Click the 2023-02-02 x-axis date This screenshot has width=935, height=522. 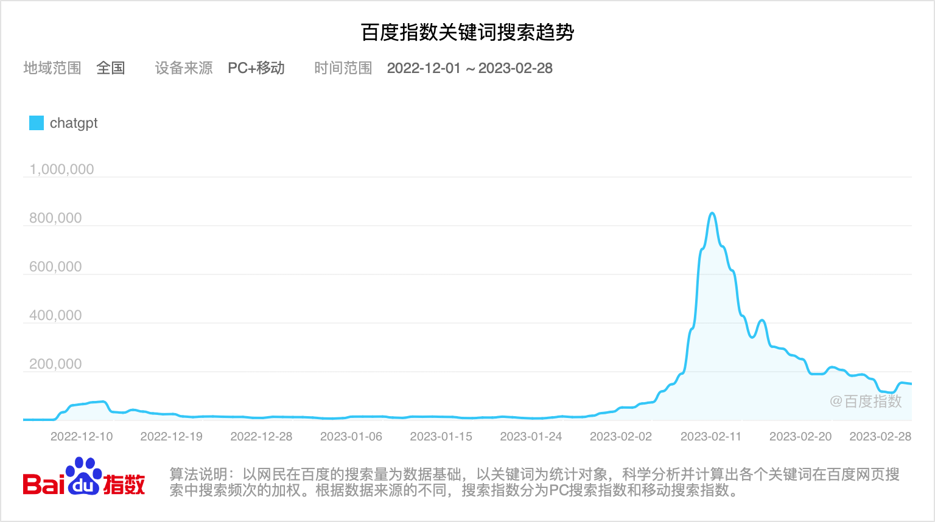(621, 436)
